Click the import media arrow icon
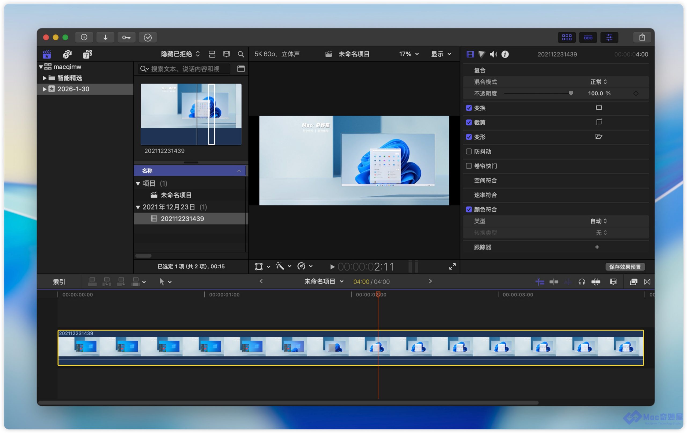687x433 pixels. coord(105,37)
